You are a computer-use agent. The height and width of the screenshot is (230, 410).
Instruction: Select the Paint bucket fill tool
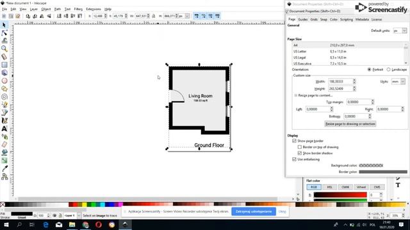[4, 153]
